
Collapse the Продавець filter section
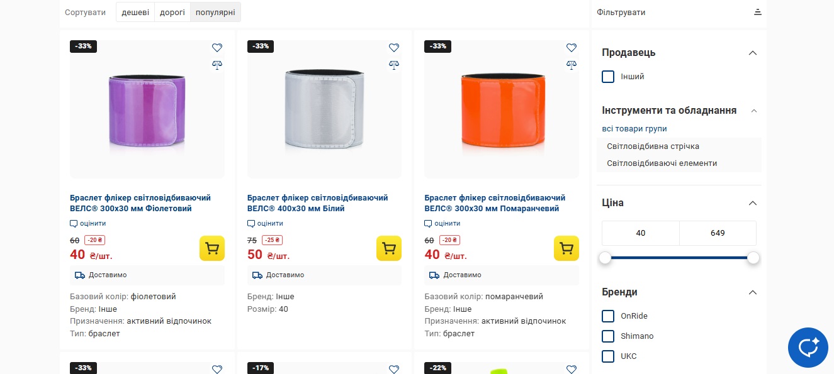tap(752, 53)
